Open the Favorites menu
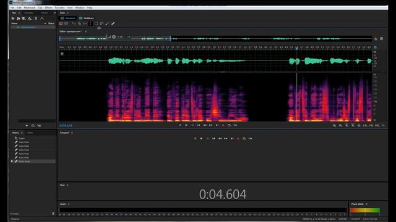 [59, 7]
